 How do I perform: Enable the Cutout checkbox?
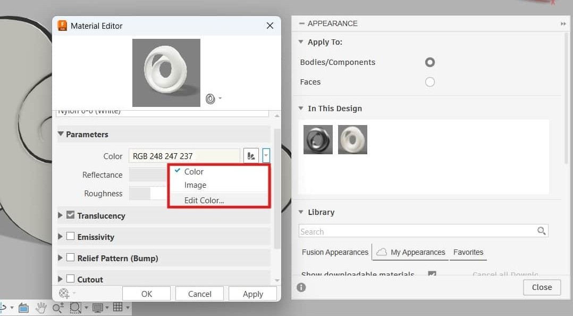71,279
